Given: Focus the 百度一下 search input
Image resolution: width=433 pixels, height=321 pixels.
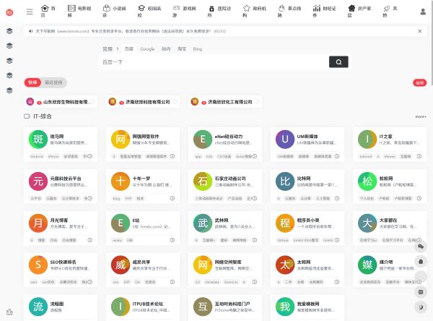Looking at the screenshot, I should coord(214,62).
